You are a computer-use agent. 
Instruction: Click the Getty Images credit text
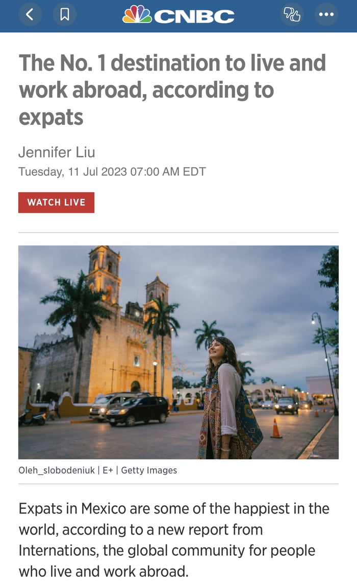[x=149, y=470]
